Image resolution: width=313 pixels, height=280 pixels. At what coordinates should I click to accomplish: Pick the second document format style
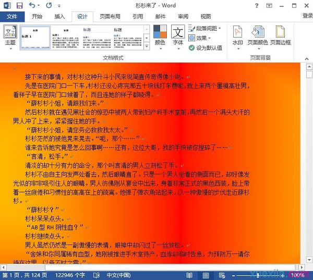[x=66, y=38]
